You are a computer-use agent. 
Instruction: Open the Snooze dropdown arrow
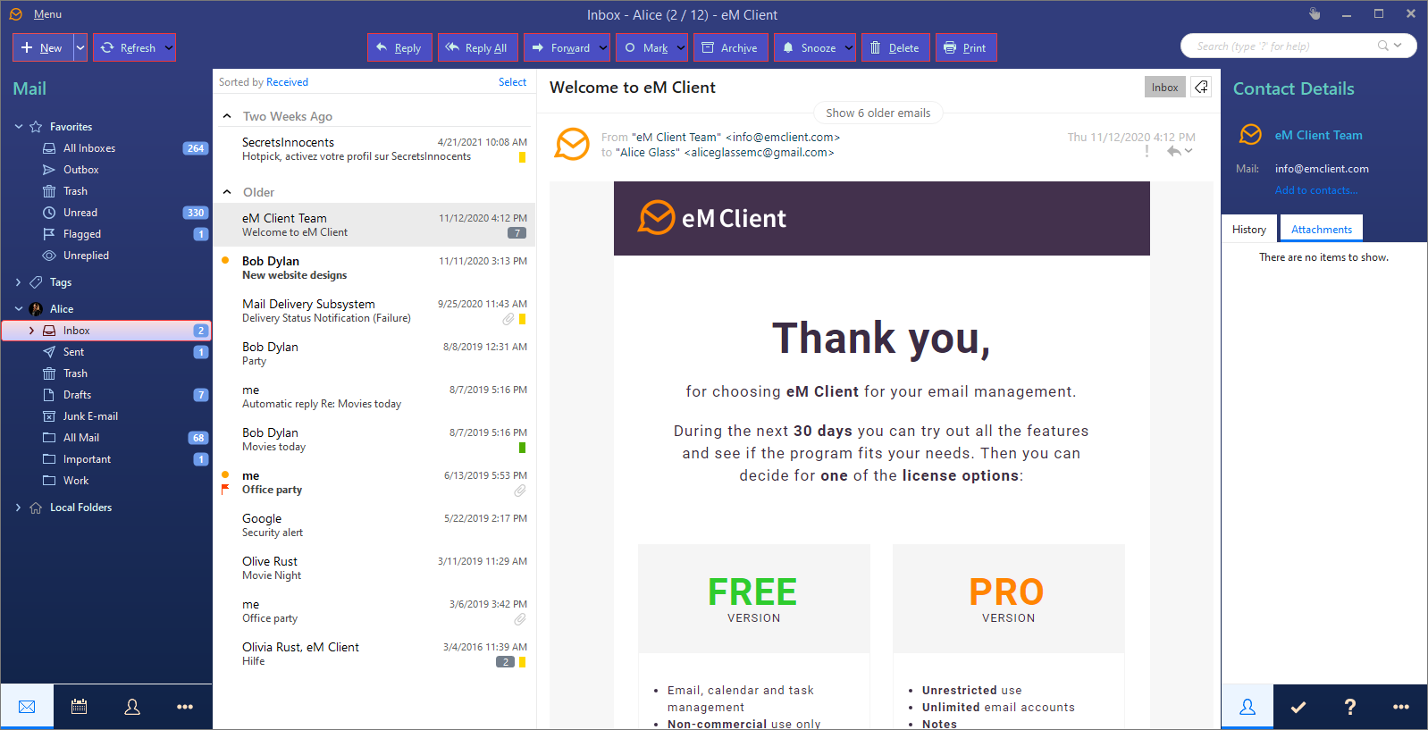tap(848, 48)
